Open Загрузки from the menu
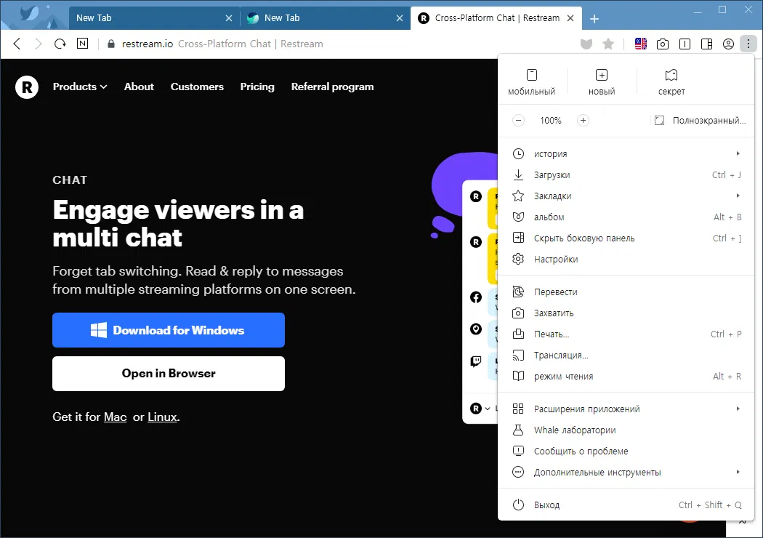Screen dimensions: 763x538 [x=626, y=174]
